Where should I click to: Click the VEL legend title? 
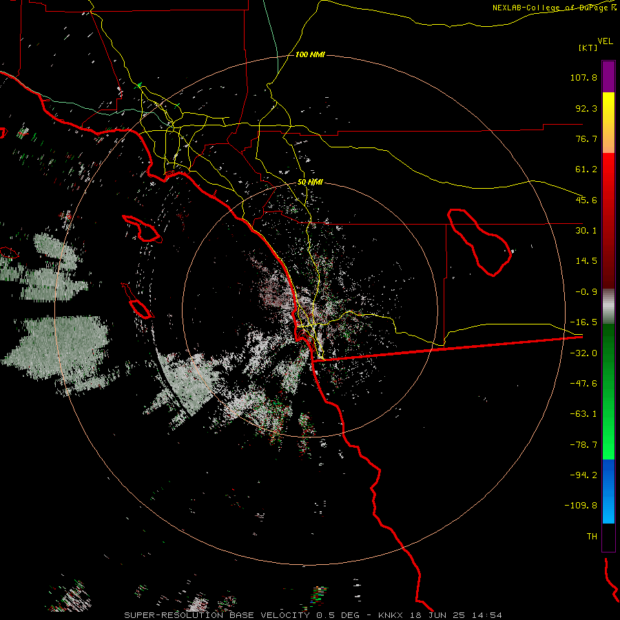point(605,41)
